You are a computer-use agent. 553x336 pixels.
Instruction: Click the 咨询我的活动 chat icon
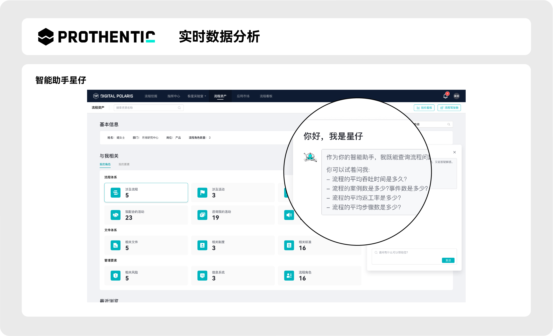click(202, 215)
